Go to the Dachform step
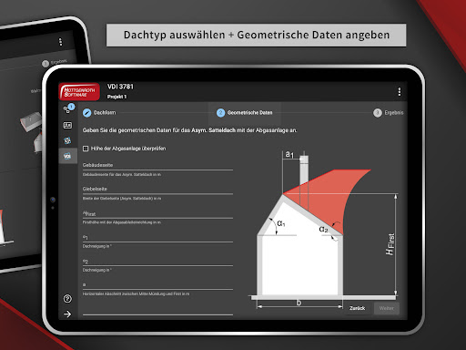This screenshot has width=466, height=350. [x=99, y=113]
